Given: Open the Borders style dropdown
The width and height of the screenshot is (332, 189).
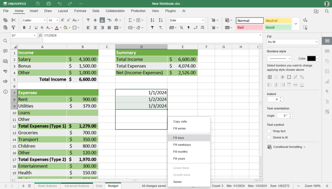Looking at the screenshot, I should (x=279, y=58).
